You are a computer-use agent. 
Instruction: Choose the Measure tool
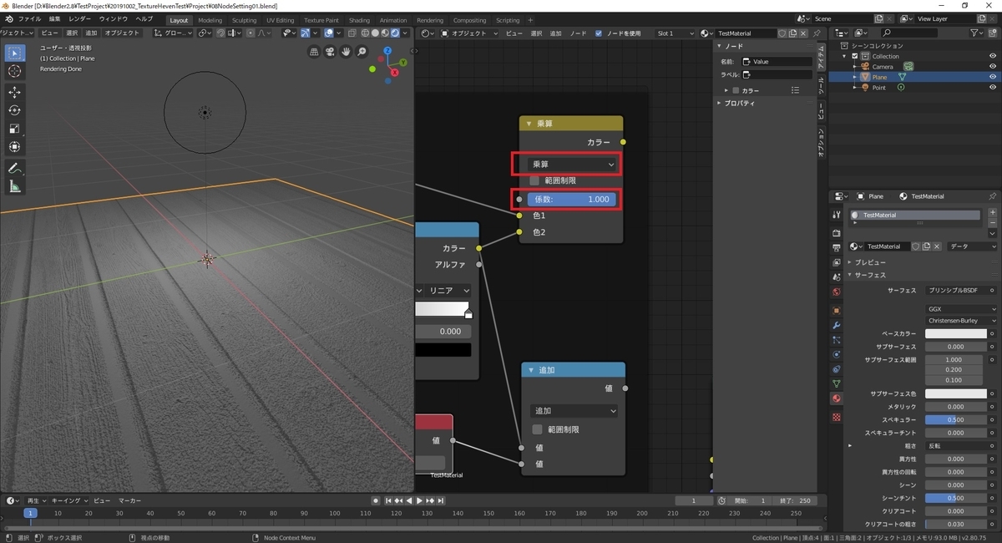point(14,186)
